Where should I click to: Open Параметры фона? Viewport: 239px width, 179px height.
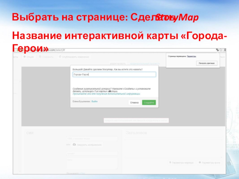point(209,163)
